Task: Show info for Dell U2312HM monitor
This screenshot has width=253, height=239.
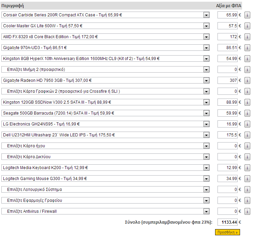Action: click(x=247, y=135)
